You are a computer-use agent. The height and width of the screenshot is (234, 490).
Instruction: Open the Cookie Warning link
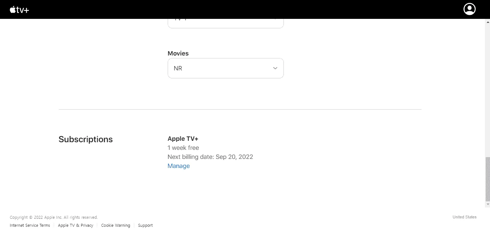pyautogui.click(x=115, y=225)
